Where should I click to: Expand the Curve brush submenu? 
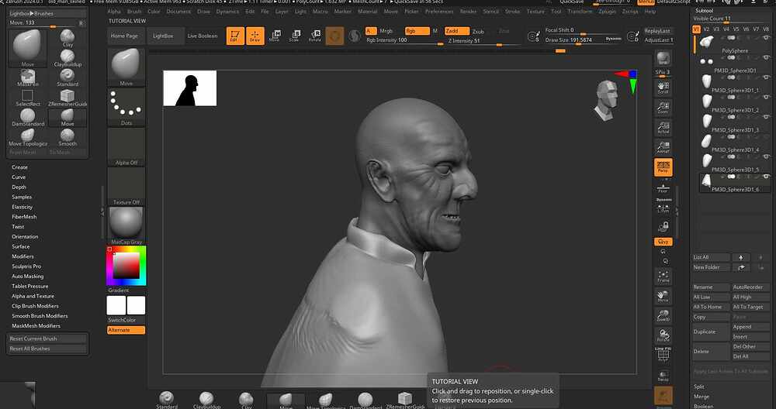(x=19, y=177)
